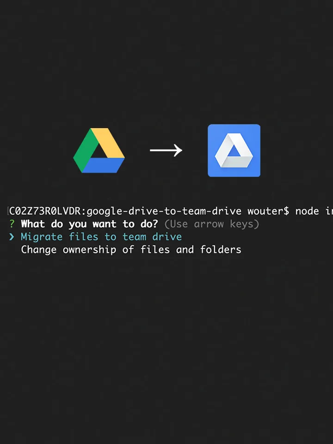Click the white arrow between the logos
Viewport: 333px width, 444px height.
(x=166, y=150)
